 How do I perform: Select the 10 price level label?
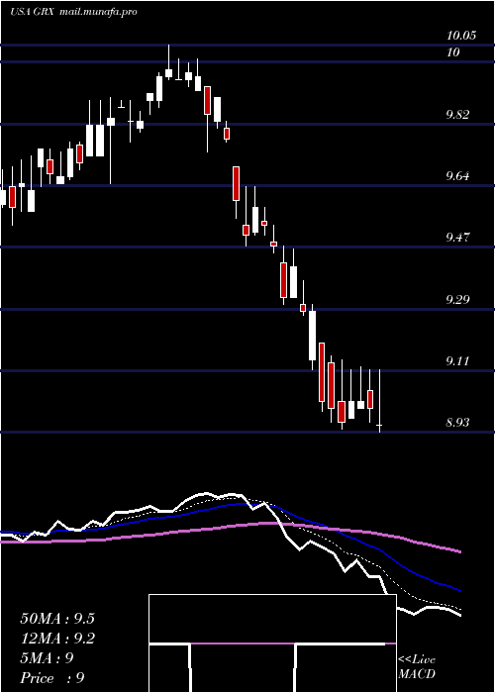click(x=453, y=52)
